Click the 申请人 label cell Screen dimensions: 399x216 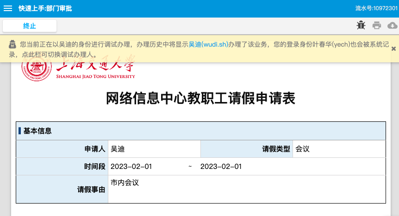(x=62, y=149)
